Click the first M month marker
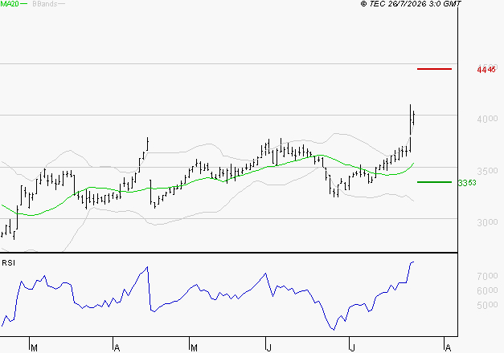 click(x=34, y=348)
